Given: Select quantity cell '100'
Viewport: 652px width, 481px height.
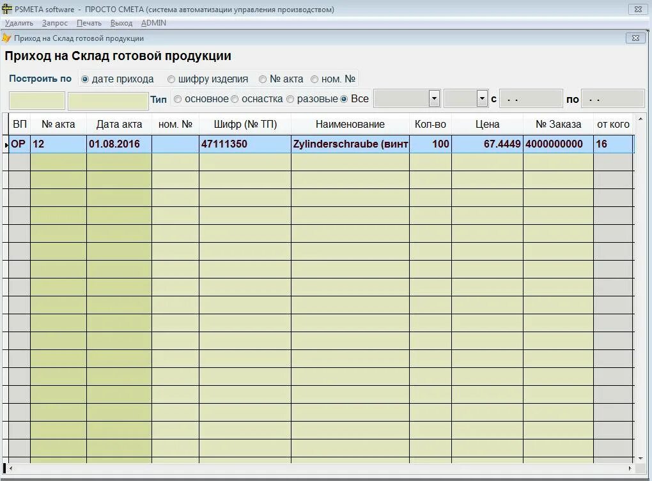Looking at the screenshot, I should pyautogui.click(x=430, y=144).
